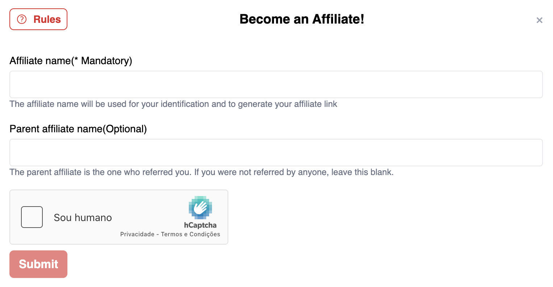The image size is (553, 287).
Task: Click the word Mandatory in the label
Action: (105, 61)
